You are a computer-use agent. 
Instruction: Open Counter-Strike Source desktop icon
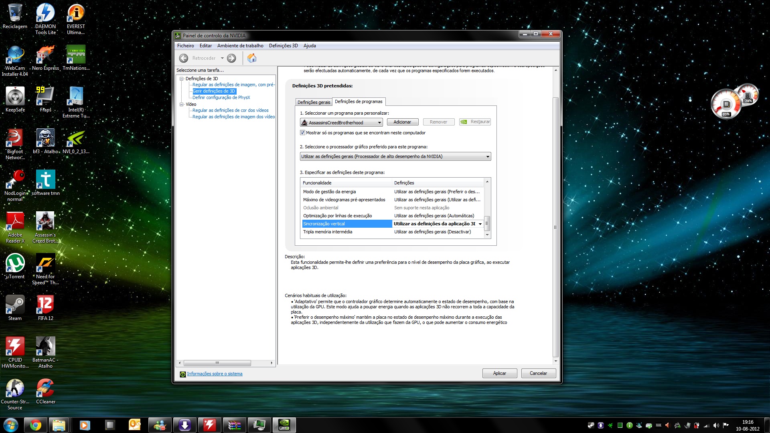15,394
